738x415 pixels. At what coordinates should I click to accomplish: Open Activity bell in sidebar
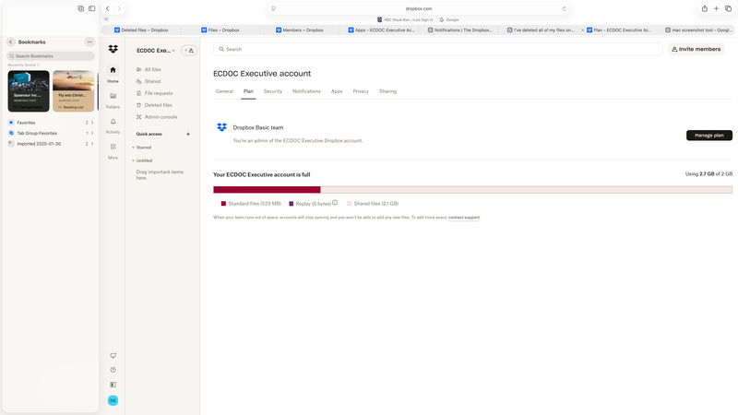(113, 125)
